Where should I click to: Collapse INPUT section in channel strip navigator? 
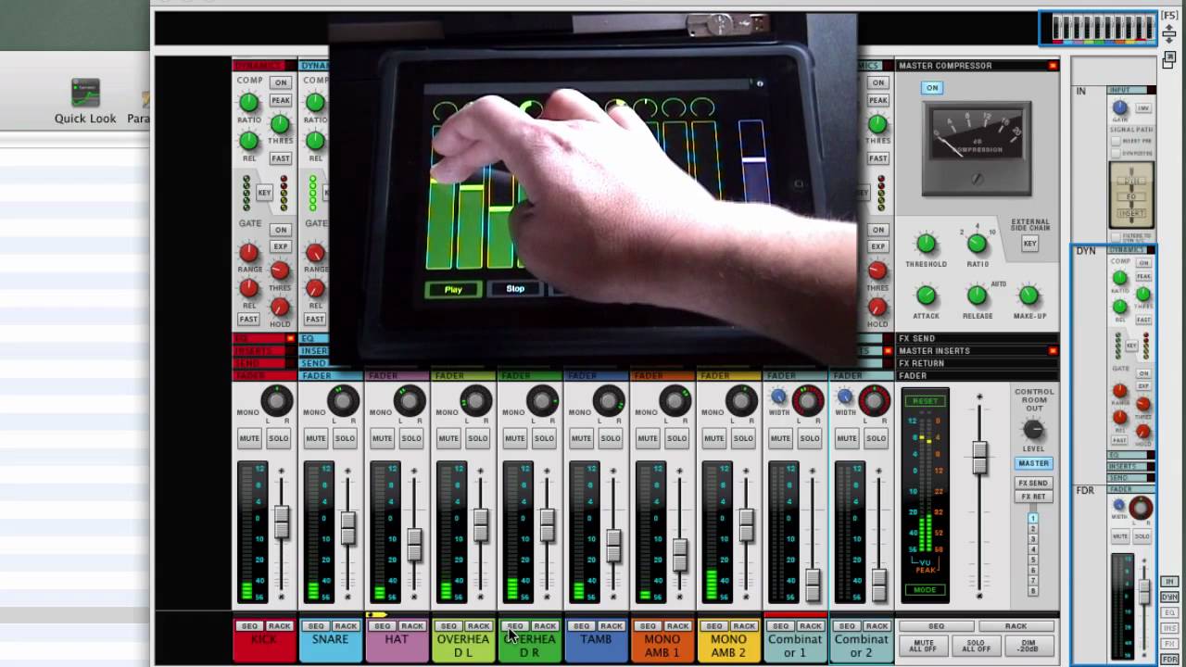click(1131, 90)
